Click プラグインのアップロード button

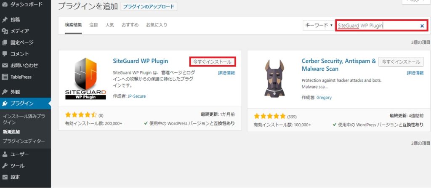pos(149,7)
